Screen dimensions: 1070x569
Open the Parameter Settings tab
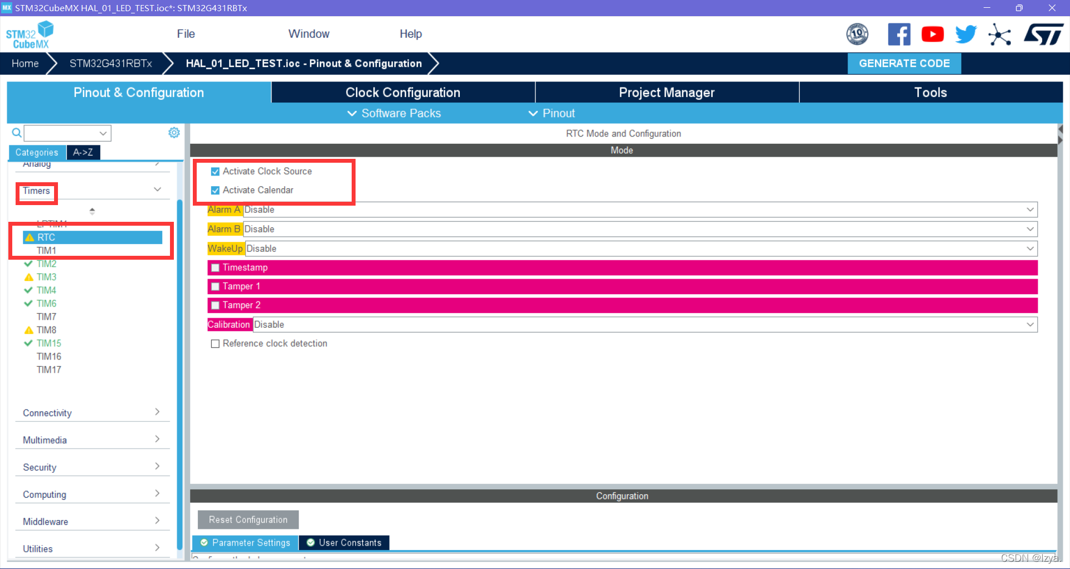(245, 543)
